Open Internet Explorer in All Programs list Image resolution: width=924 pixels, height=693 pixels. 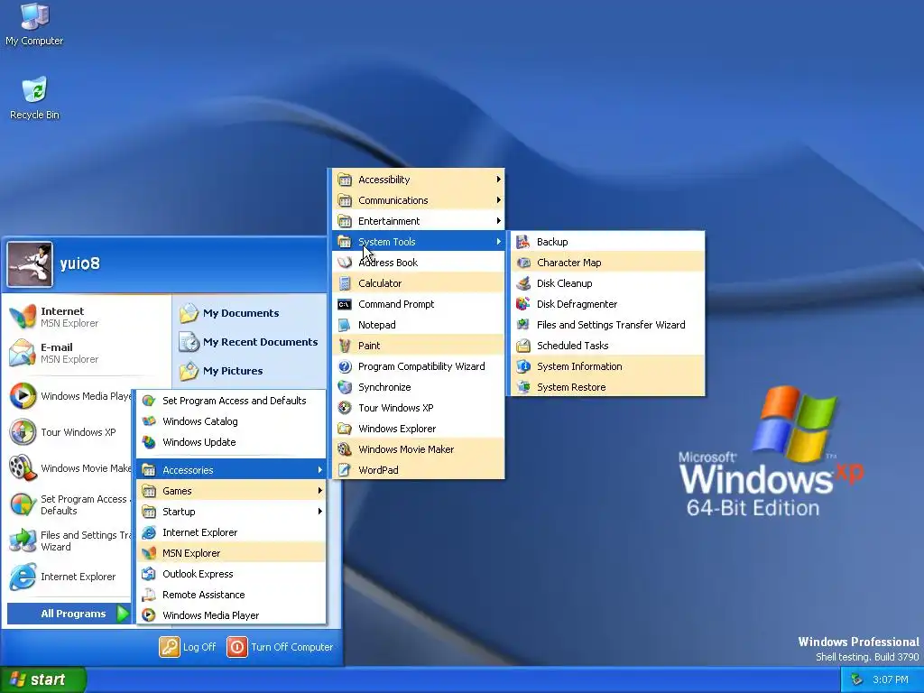coord(231,532)
